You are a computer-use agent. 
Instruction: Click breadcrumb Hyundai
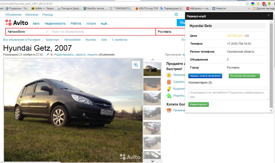91,40
